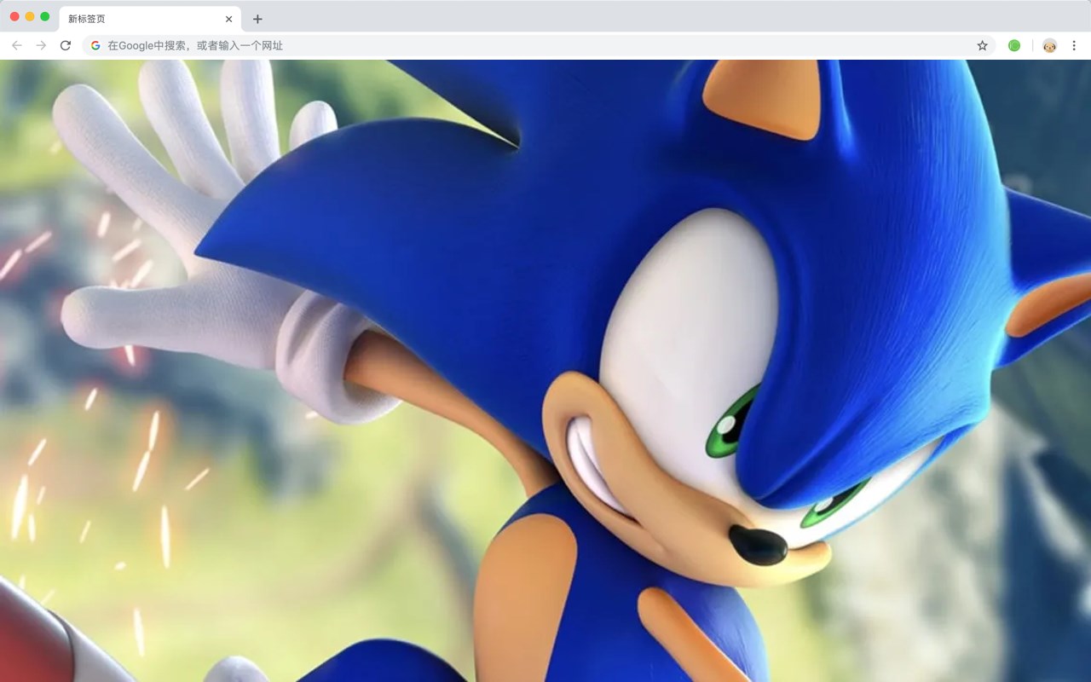Go forward to the next page
1091x682 pixels.
(41, 45)
